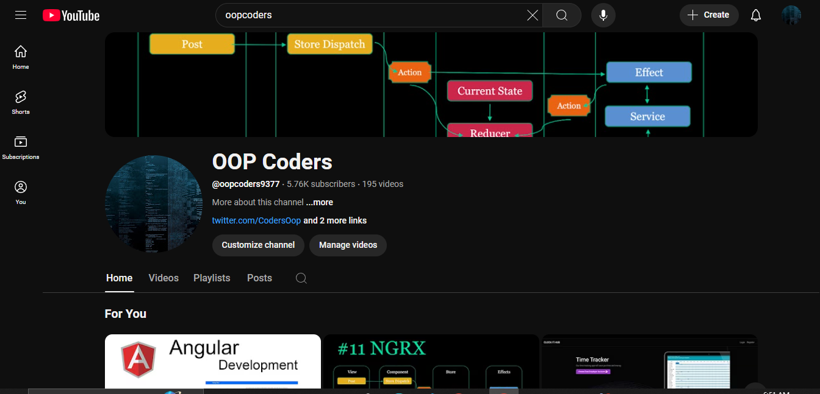Image resolution: width=820 pixels, height=394 pixels.
Task: Clear the search box text
Action: [532, 15]
